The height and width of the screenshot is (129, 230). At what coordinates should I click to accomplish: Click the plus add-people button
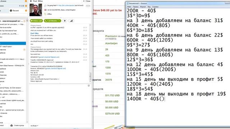(65, 21)
